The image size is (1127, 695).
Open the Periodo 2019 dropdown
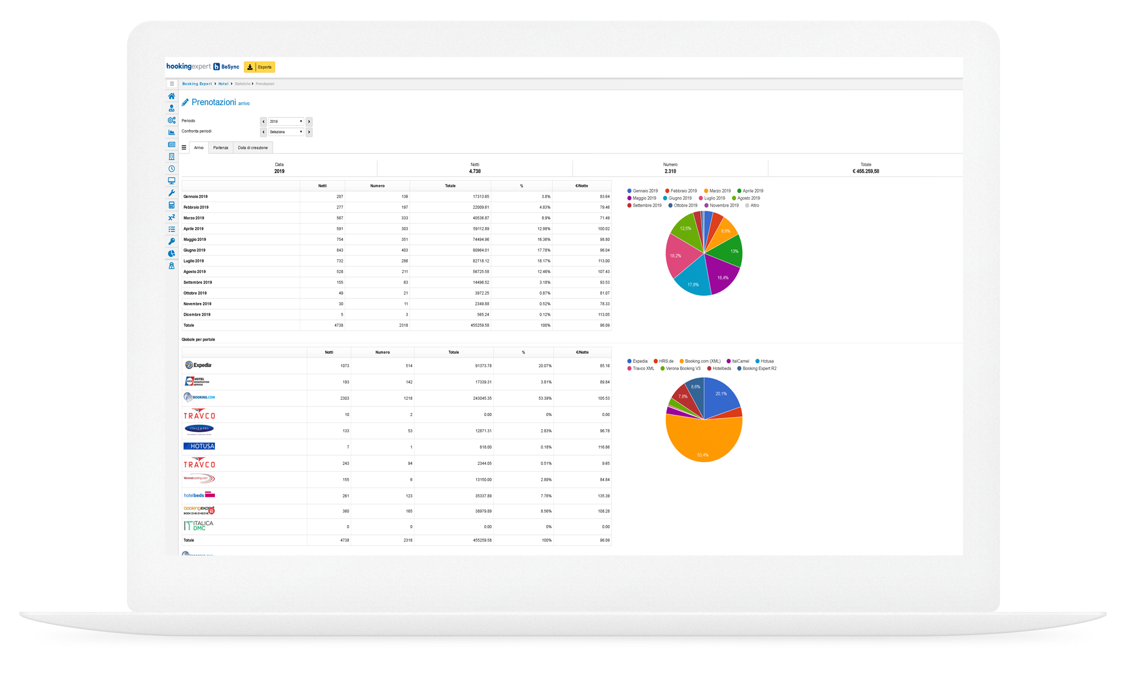[286, 121]
